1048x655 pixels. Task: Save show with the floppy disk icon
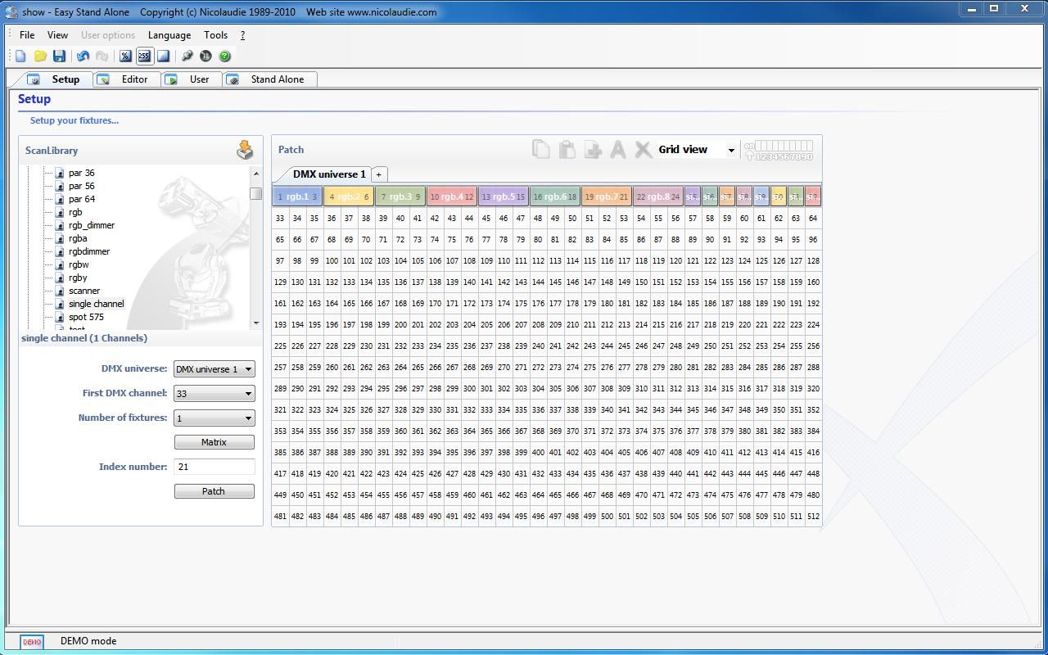59,56
